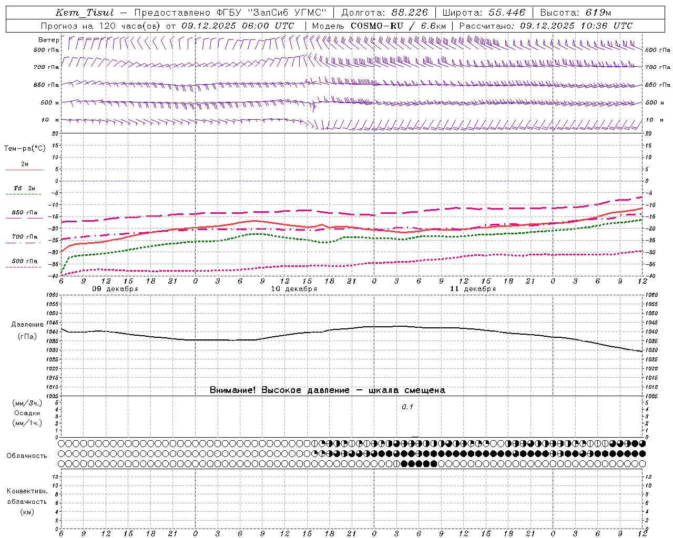Click the Рассчитано: 09.12.2025 10:36 UTC timestamp

[546, 26]
